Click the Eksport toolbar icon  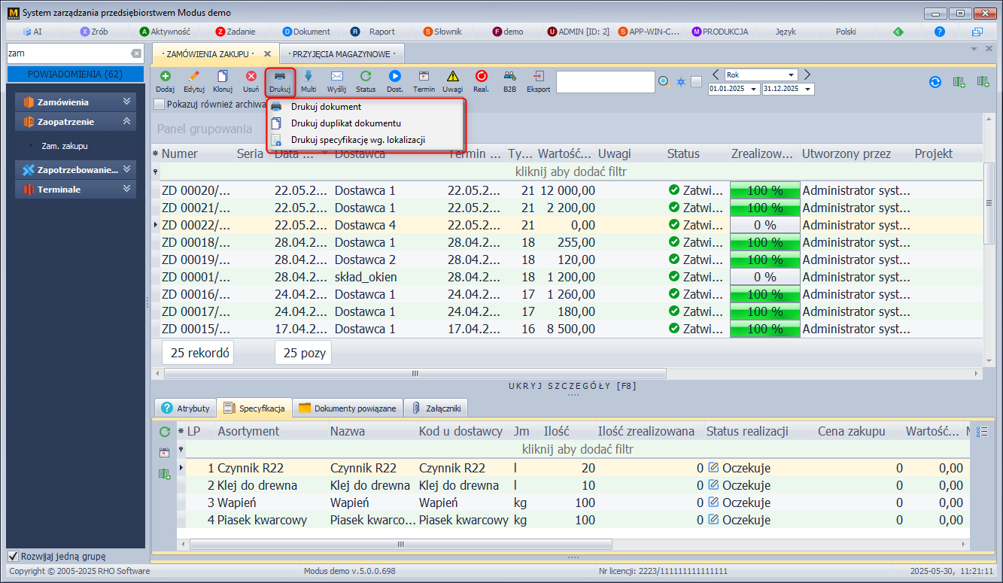pyautogui.click(x=538, y=77)
